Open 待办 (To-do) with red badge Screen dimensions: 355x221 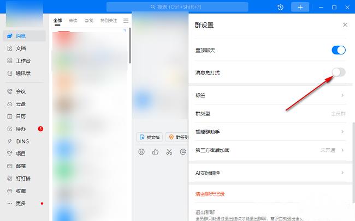click(x=20, y=129)
